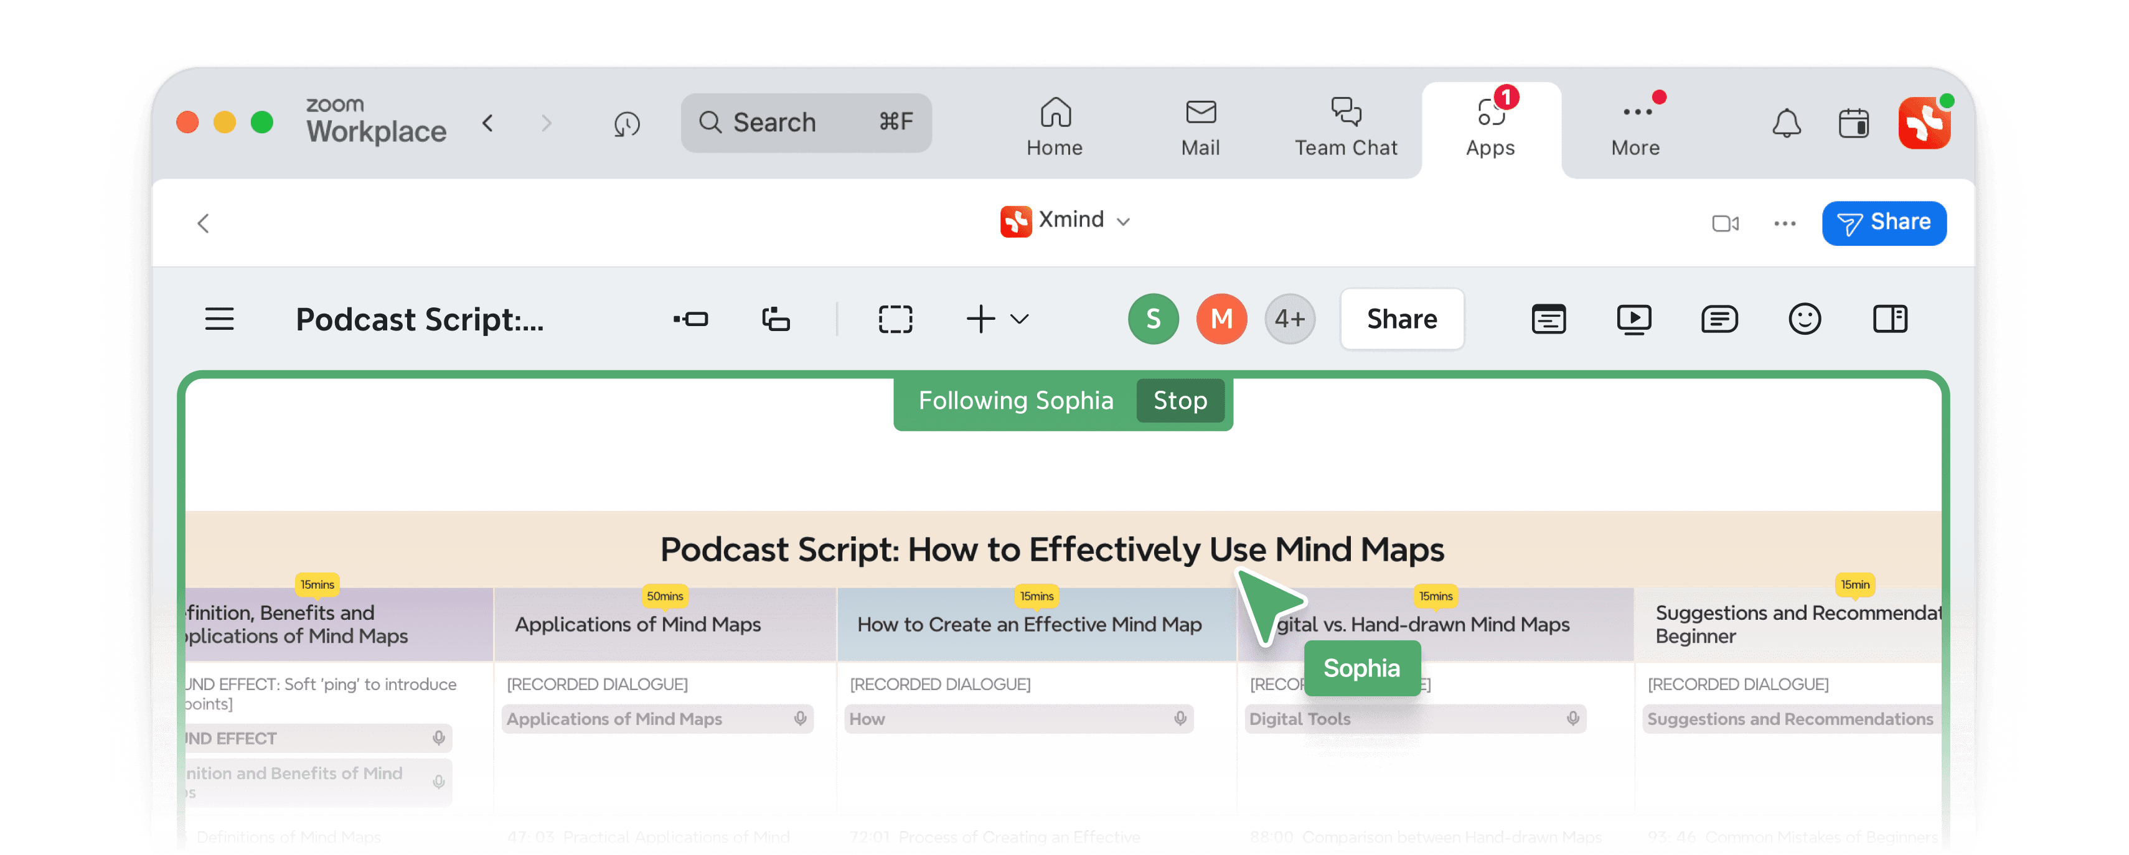Click the orange M collaborator avatar

(1221, 319)
